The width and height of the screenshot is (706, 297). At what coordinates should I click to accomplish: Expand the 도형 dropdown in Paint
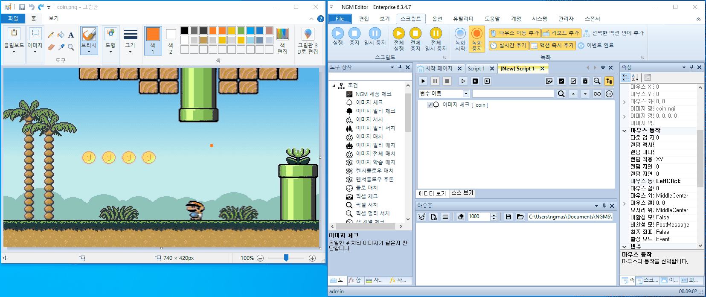110,49
